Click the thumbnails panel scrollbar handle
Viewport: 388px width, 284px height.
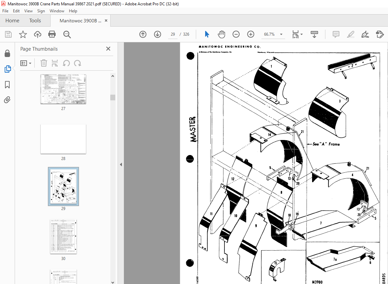pos(113,97)
